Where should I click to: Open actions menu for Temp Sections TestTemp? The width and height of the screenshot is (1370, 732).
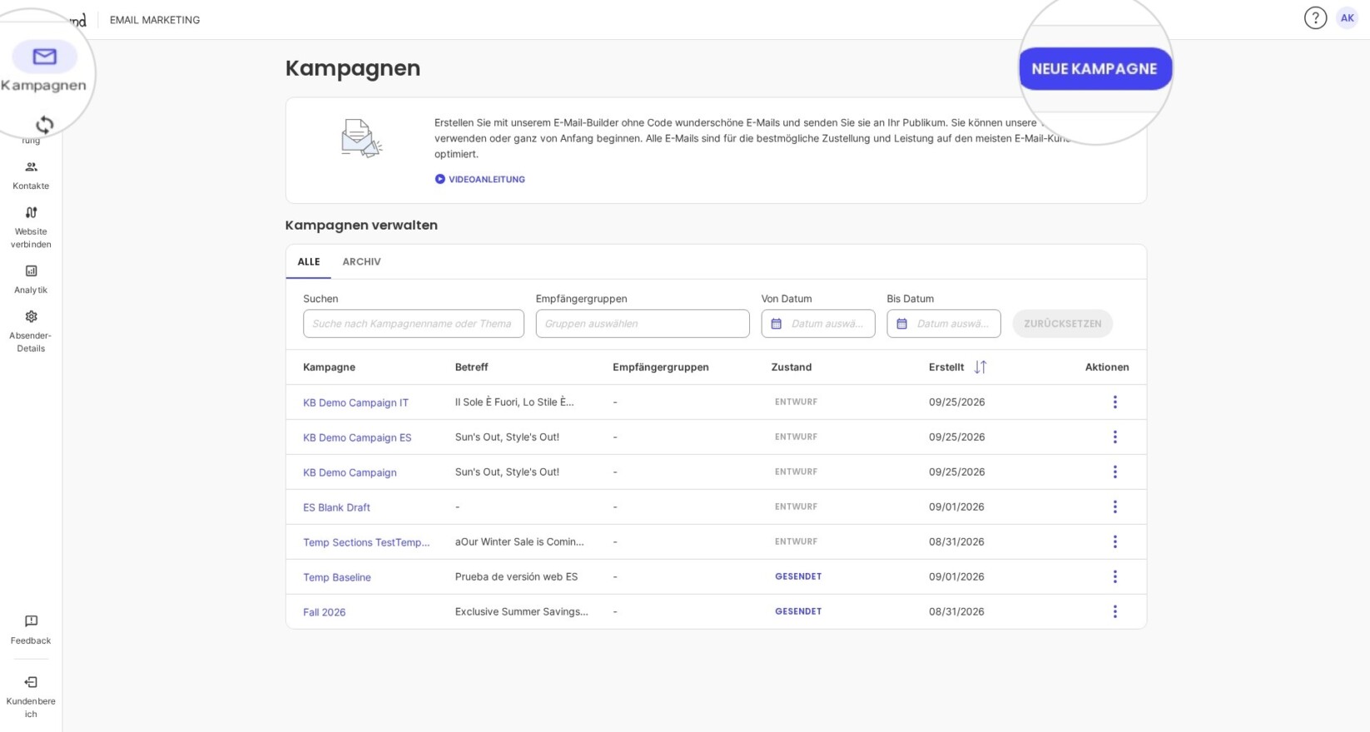pyautogui.click(x=1115, y=542)
